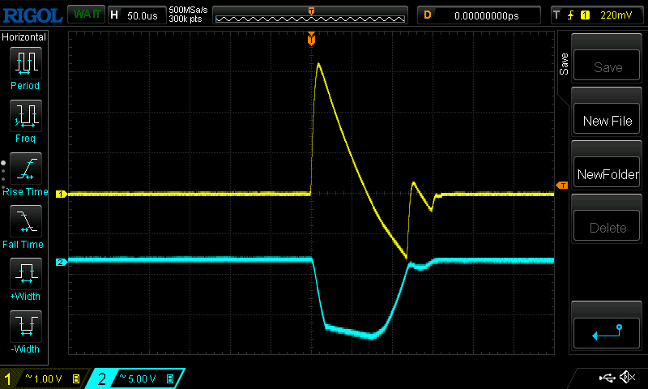The image size is (648, 389).
Task: Select the Rise Time measurement icon
Action: tap(24, 168)
